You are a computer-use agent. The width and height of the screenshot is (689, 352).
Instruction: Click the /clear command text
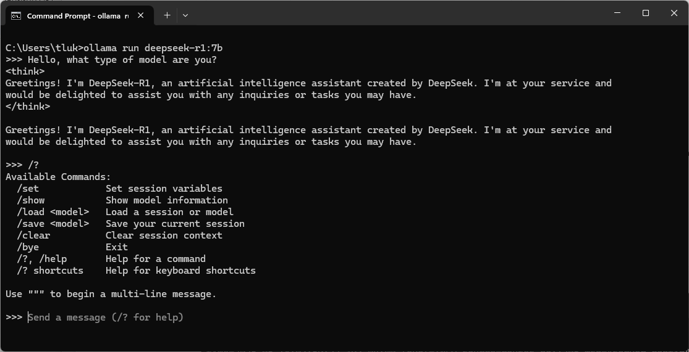33,235
